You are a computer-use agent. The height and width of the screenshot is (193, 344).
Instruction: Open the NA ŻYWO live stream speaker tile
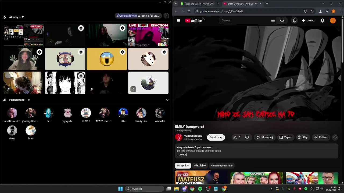coord(24,35)
